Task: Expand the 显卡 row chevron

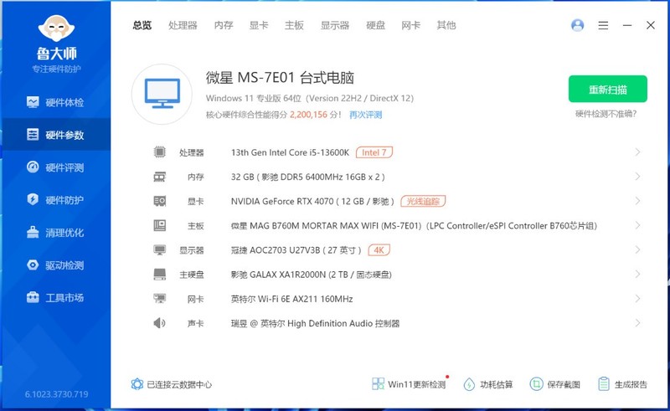Action: pyautogui.click(x=637, y=201)
